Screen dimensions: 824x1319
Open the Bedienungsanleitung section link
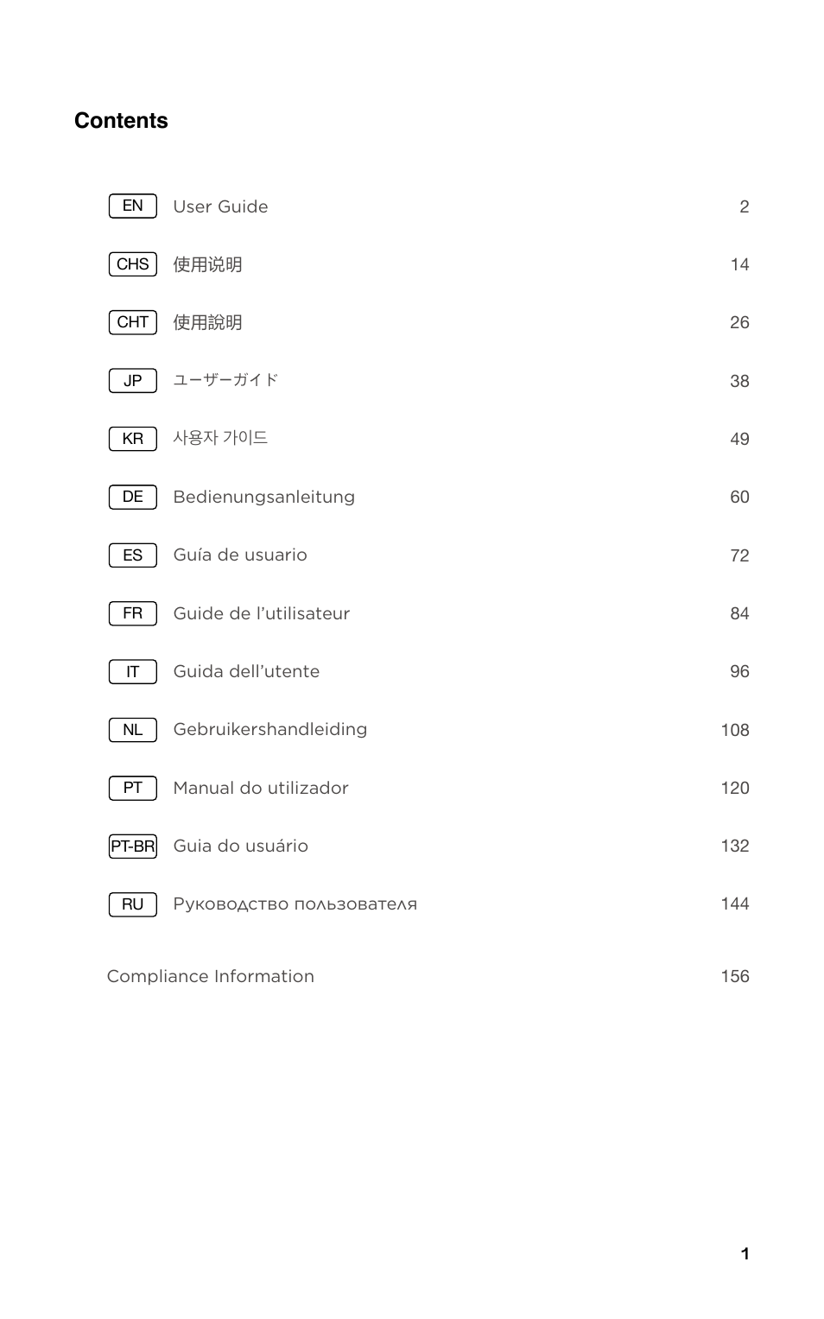(263, 497)
